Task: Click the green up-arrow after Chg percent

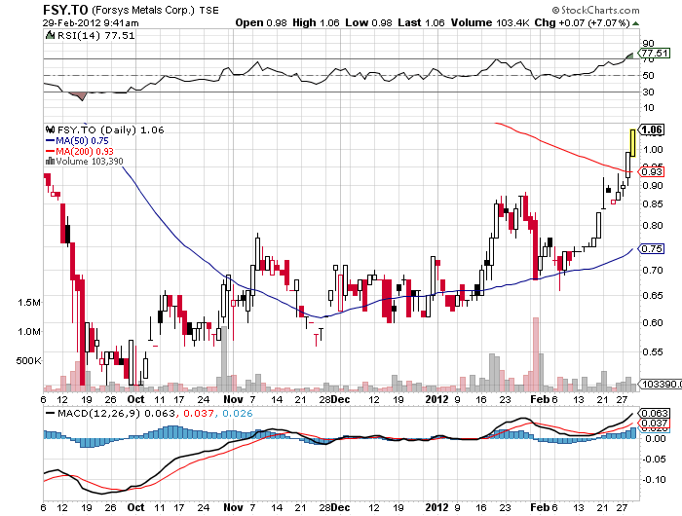Action: 635,23
